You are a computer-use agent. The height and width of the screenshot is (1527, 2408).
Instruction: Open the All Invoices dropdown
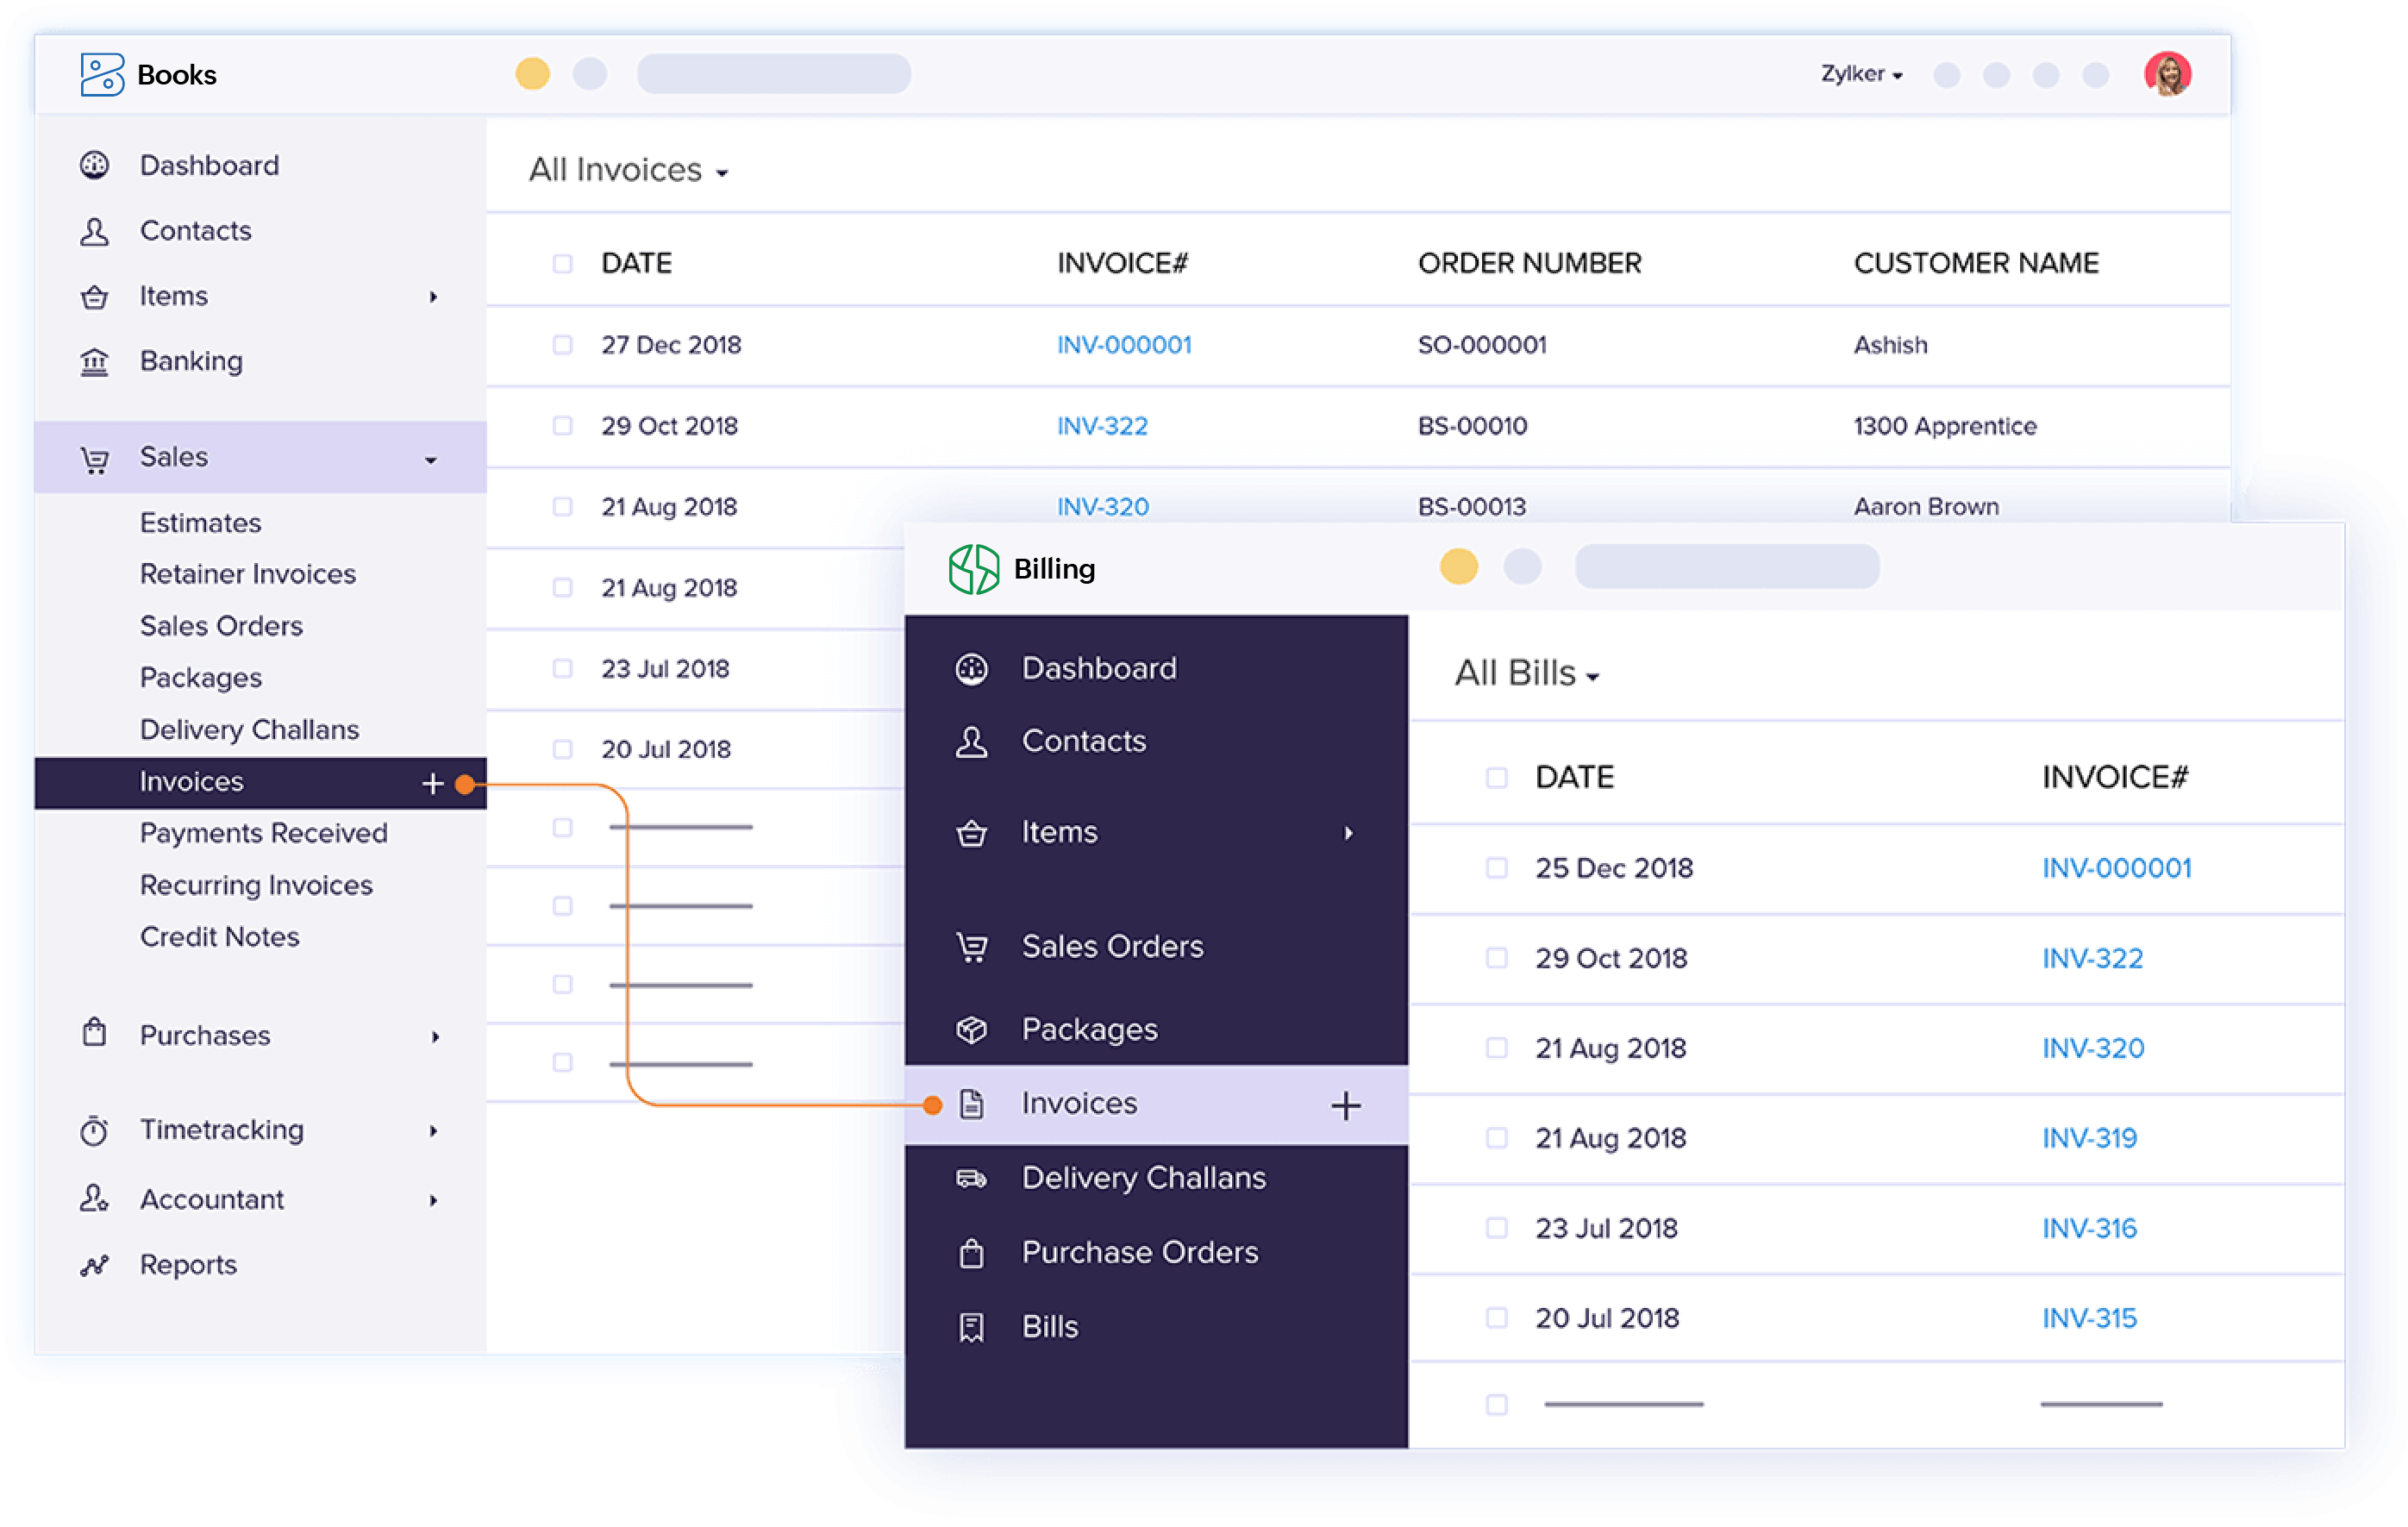click(x=628, y=171)
